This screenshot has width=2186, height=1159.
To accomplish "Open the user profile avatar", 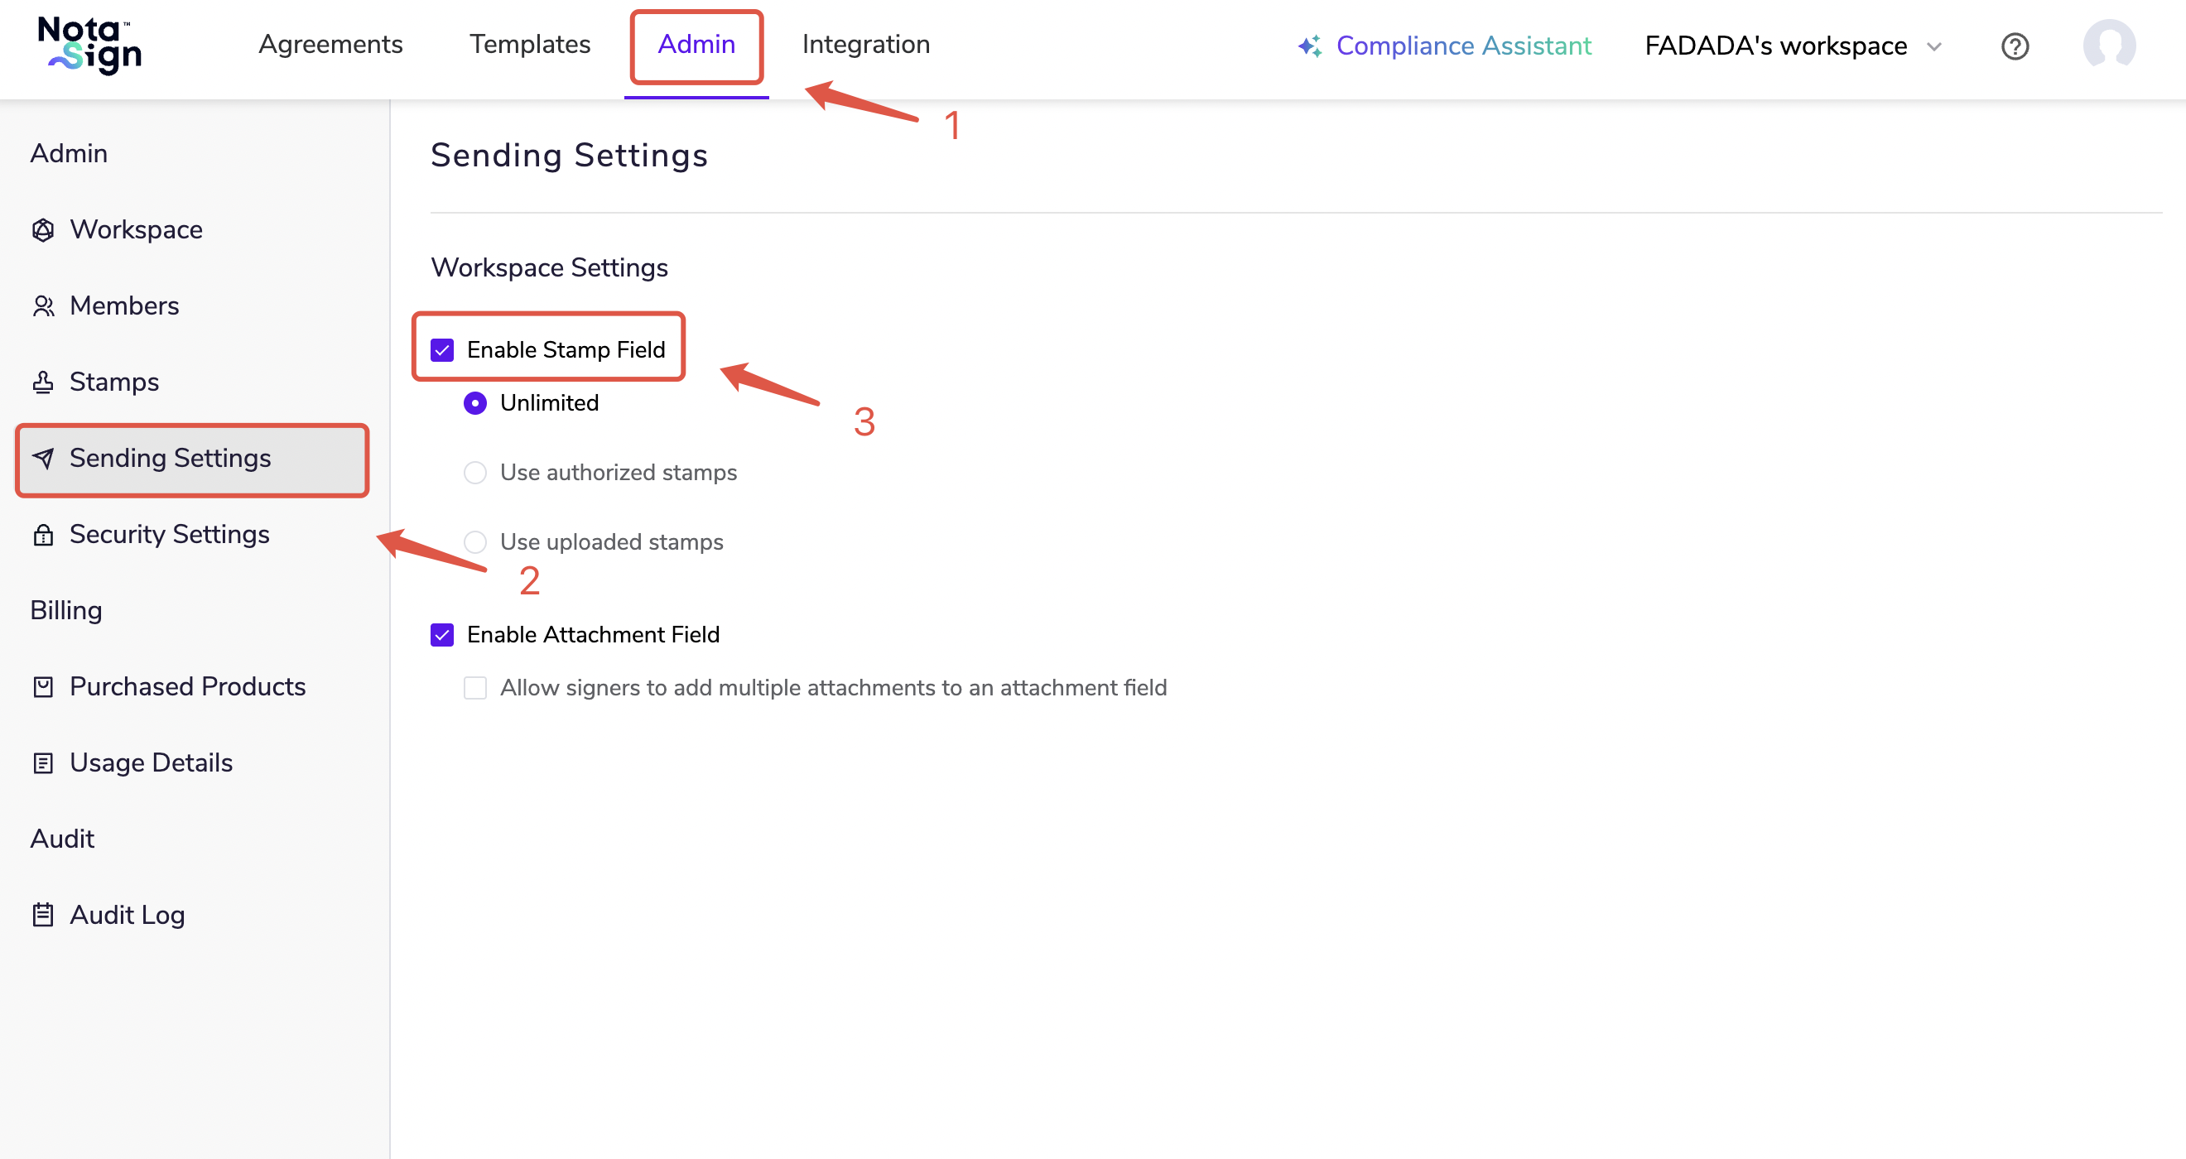I will pos(2109,46).
